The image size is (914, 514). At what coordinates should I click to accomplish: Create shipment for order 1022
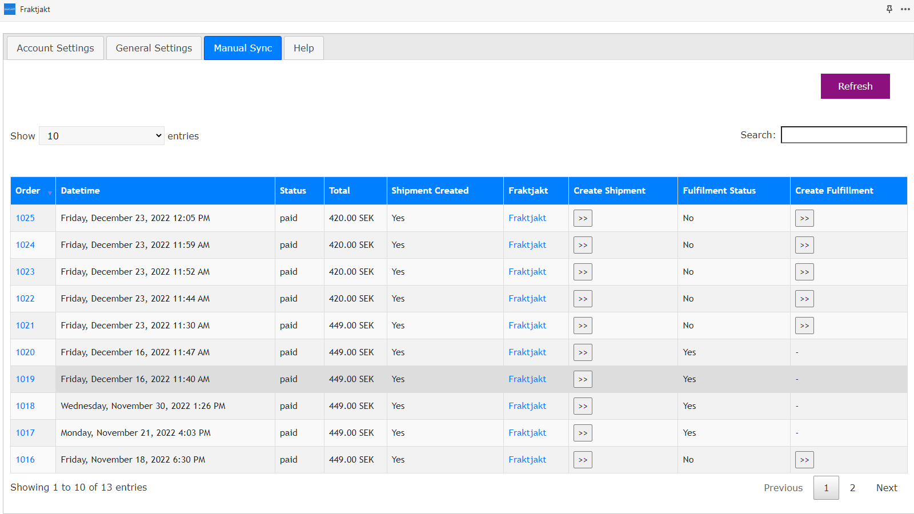tap(583, 299)
